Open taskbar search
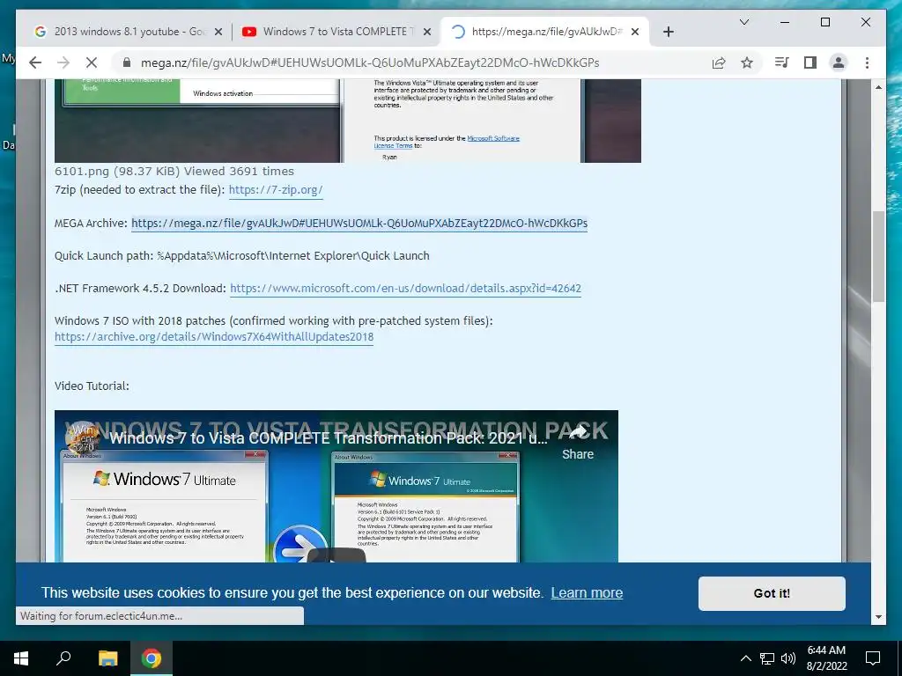 pos(63,658)
